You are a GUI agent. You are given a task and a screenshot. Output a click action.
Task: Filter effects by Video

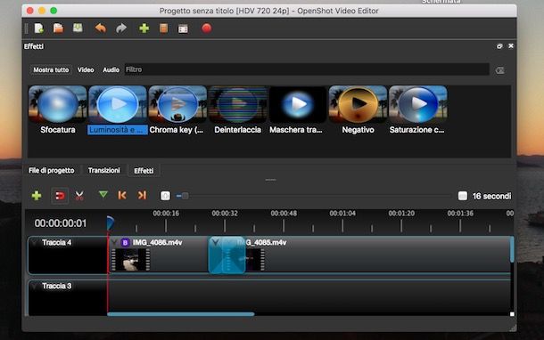[86, 70]
